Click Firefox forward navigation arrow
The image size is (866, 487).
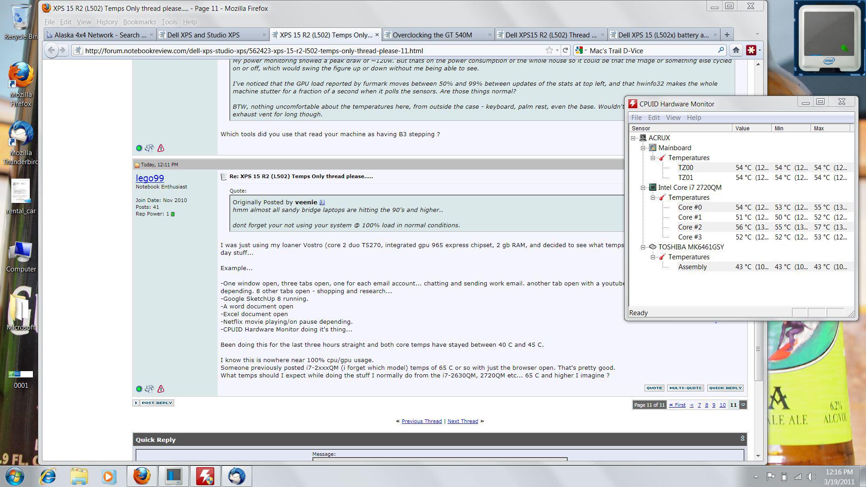point(63,51)
